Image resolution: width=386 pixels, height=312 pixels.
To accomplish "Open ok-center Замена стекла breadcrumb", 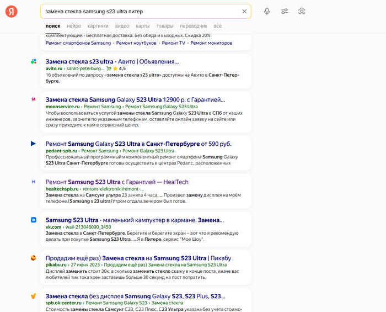I will (167, 303).
